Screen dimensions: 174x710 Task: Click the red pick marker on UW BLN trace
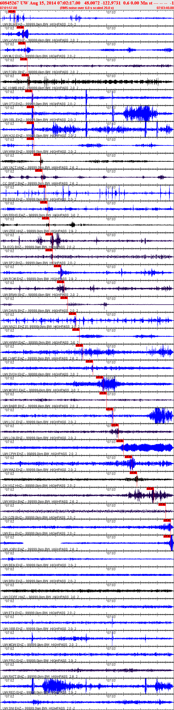[12, 12]
